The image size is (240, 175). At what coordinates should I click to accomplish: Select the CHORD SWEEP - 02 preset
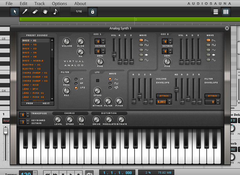pos(36,77)
